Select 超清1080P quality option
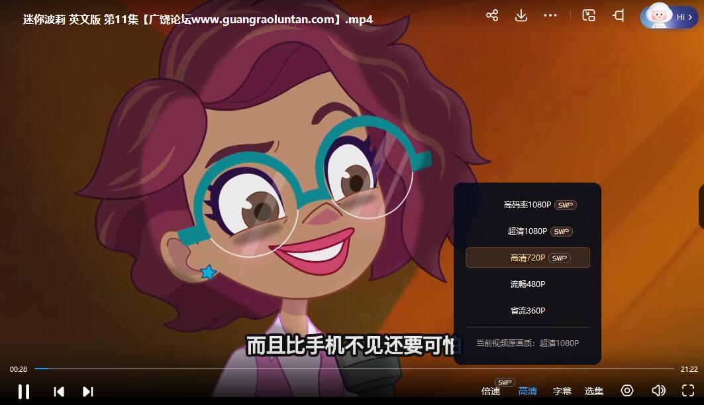 (528, 231)
